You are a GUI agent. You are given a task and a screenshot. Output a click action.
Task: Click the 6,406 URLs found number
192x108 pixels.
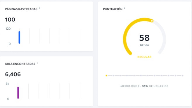[x=13, y=74]
